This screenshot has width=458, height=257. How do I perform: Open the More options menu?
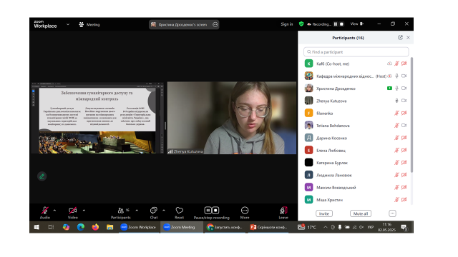245,213
